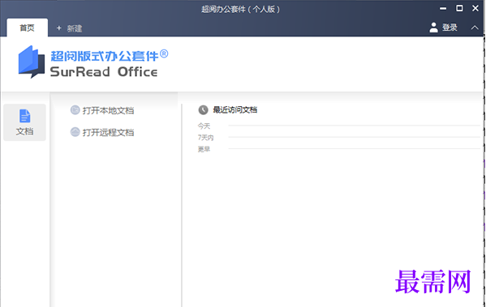Expand the 更早 recent documents group

point(204,149)
